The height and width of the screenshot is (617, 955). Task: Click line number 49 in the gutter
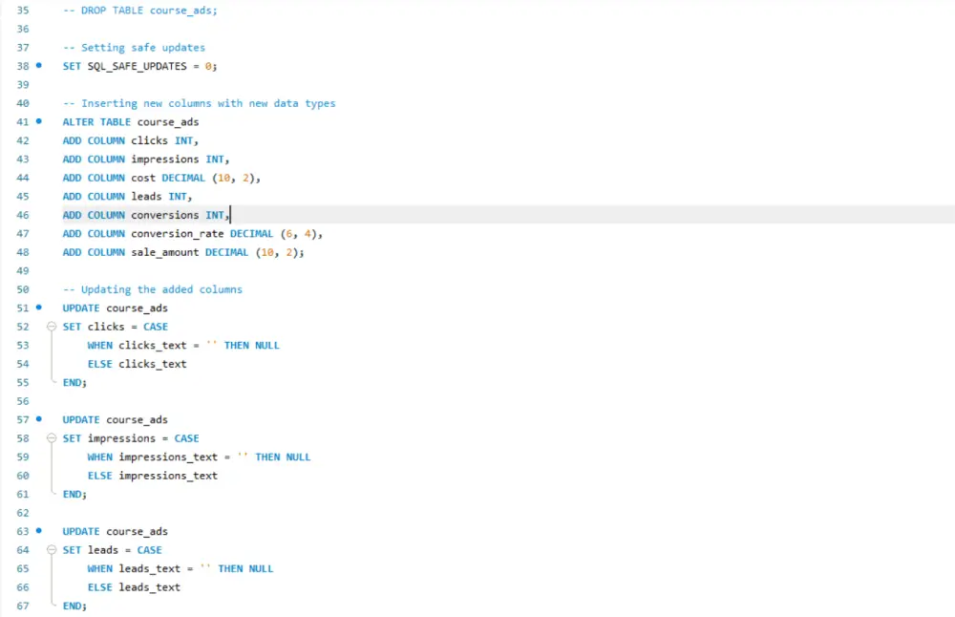pyautogui.click(x=23, y=270)
